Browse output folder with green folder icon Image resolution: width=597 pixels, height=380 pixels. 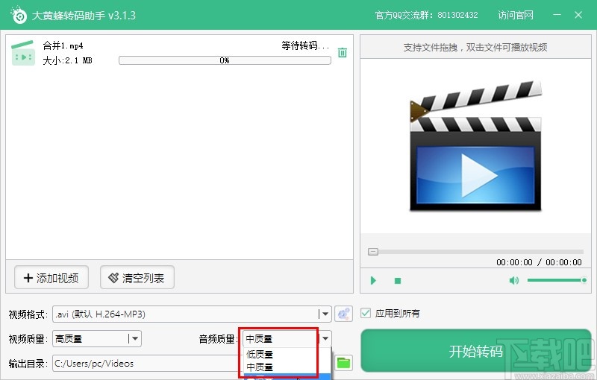[x=343, y=363]
